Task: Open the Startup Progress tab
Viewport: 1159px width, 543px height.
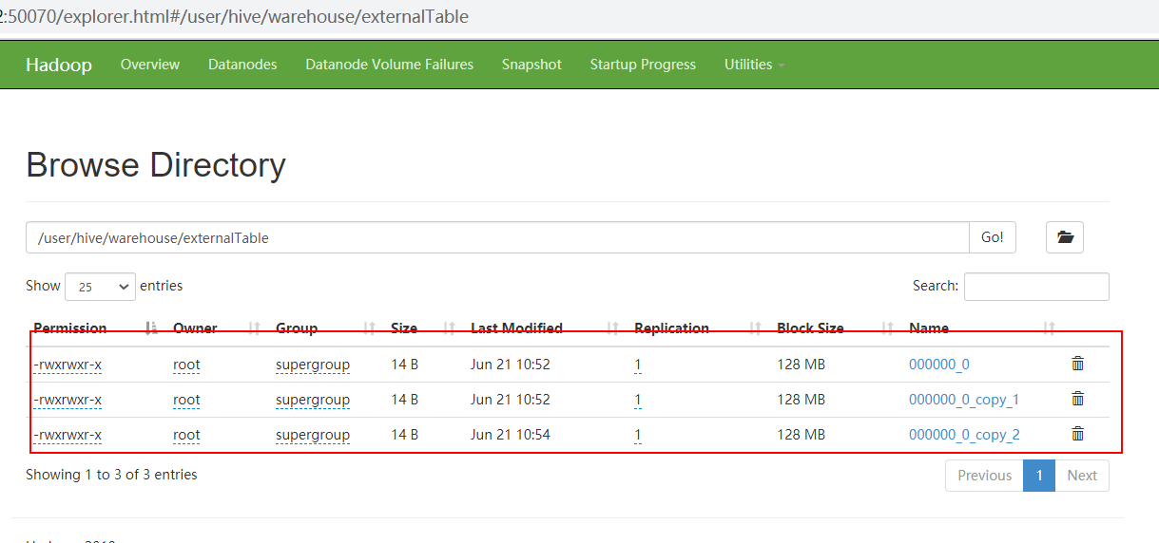Action: coord(643,65)
